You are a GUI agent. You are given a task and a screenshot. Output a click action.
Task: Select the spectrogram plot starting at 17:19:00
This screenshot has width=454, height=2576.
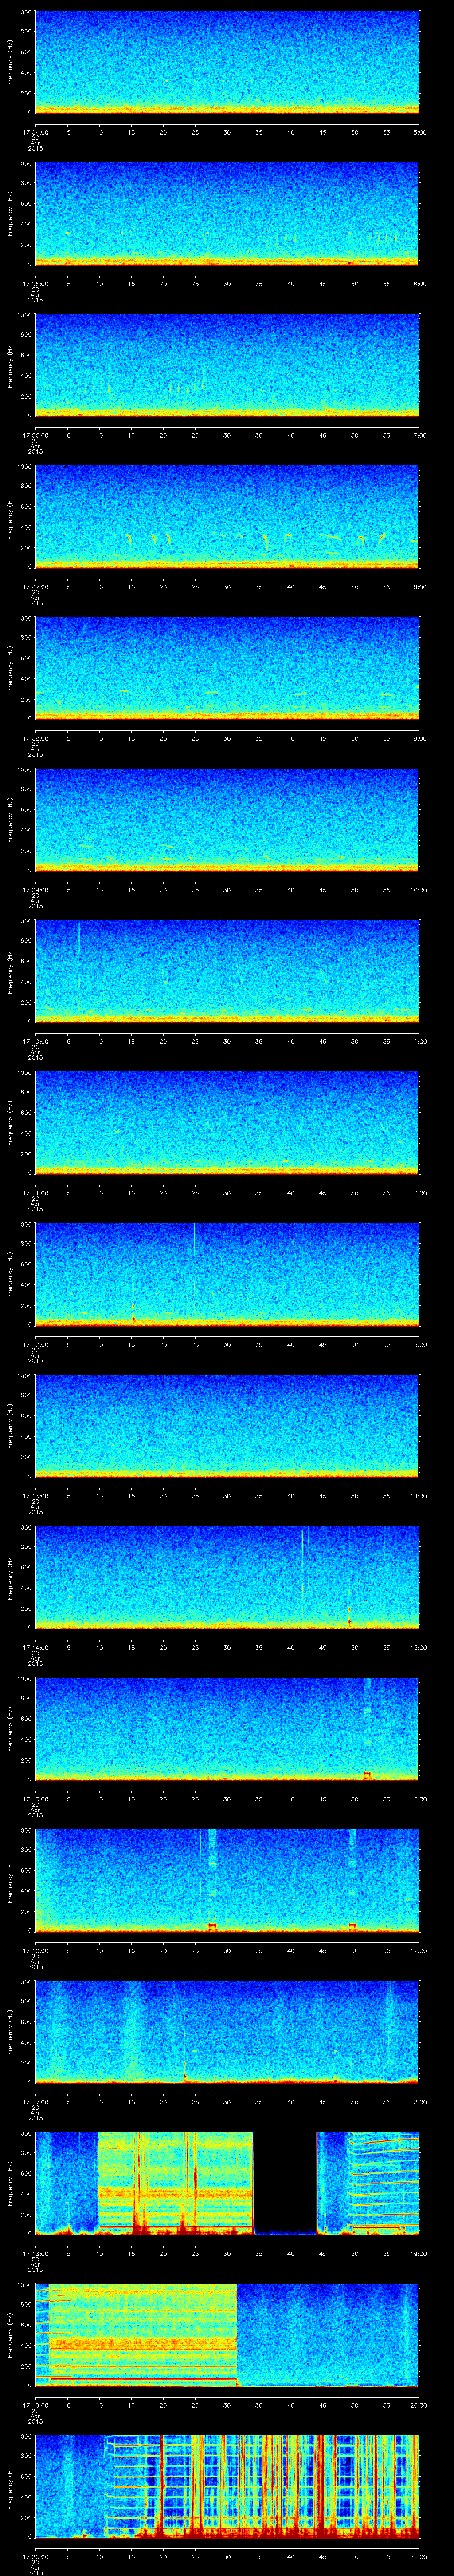227,2335
